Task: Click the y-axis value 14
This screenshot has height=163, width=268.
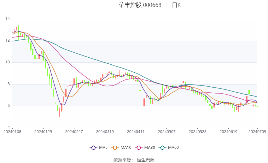Action: pos(8,19)
